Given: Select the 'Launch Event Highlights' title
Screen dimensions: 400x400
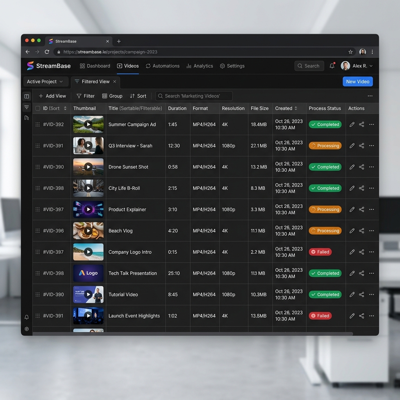Looking at the screenshot, I should point(134,316).
